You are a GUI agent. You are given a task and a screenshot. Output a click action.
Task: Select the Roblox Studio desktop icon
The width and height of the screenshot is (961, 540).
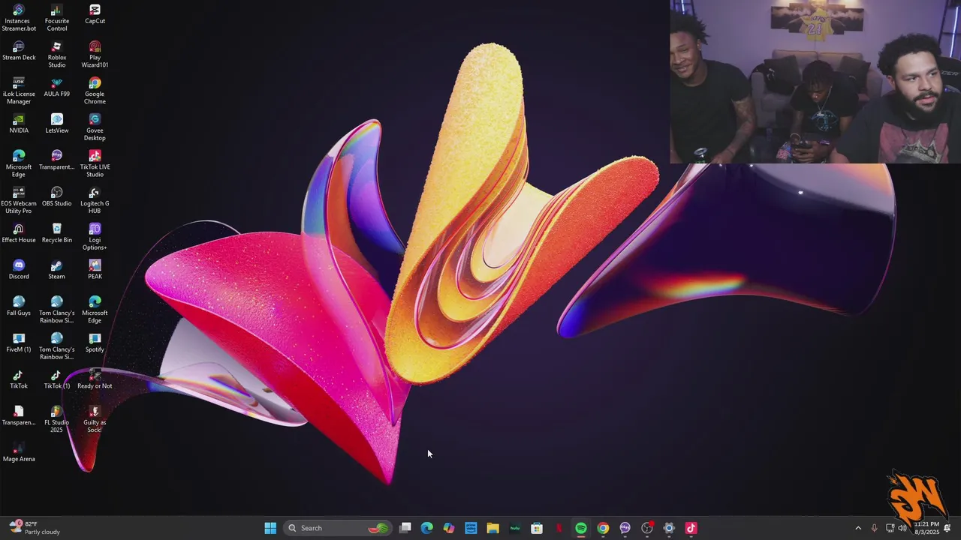click(57, 55)
